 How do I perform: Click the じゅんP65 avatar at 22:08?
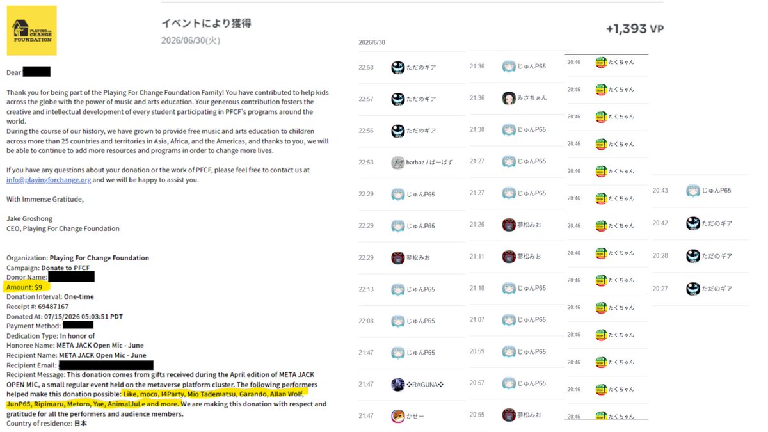tap(397, 321)
